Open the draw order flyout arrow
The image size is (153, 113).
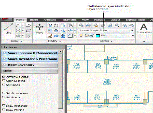[x=75, y=26]
